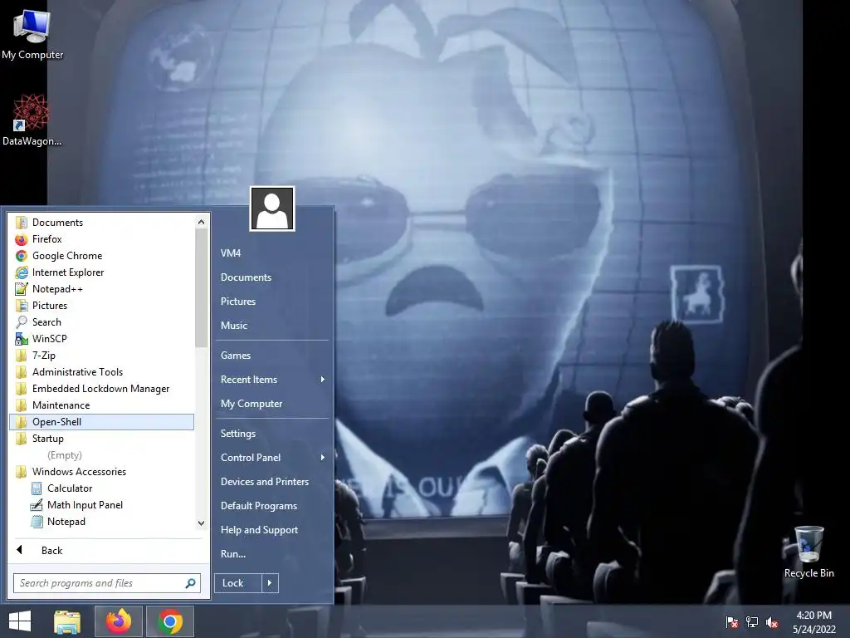Open Firefox from the taskbar
The image size is (850, 638).
(118, 621)
